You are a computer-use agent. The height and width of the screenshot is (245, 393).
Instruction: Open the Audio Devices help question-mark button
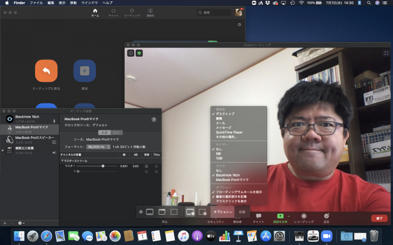coord(154,120)
